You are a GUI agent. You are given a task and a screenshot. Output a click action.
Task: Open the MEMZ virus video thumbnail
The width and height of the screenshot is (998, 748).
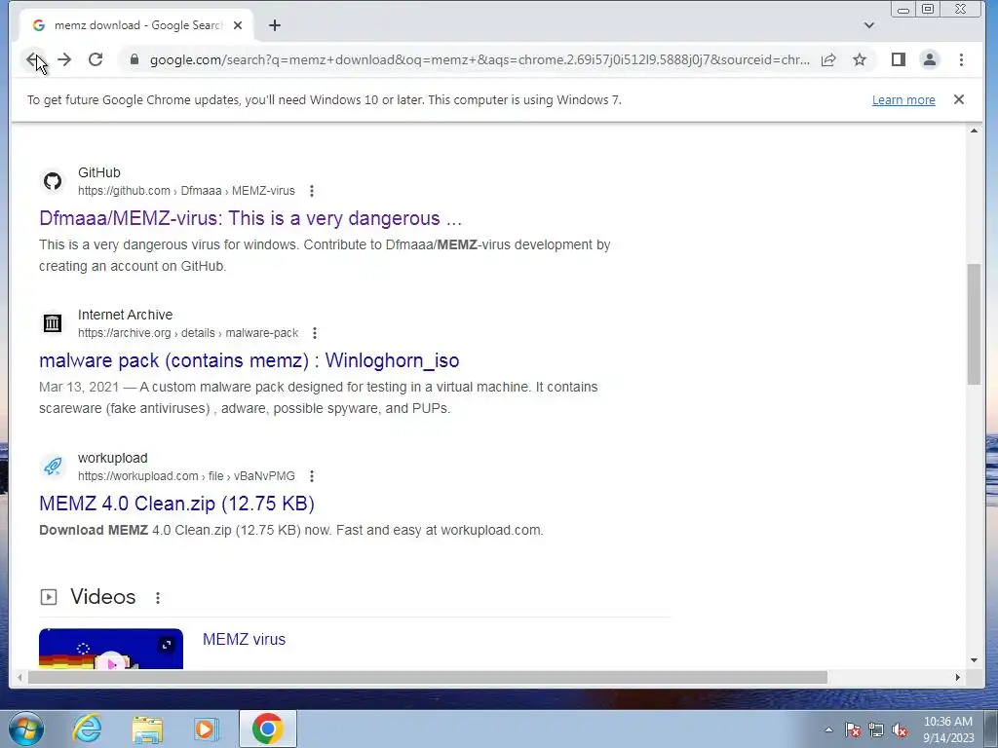[111, 649]
